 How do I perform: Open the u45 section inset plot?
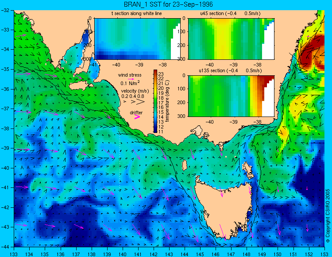point(231,39)
